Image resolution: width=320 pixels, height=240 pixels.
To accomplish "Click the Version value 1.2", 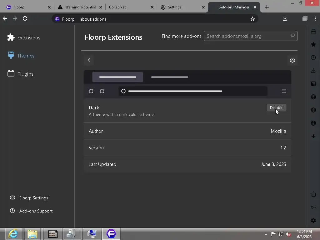I will click(x=283, y=147).
